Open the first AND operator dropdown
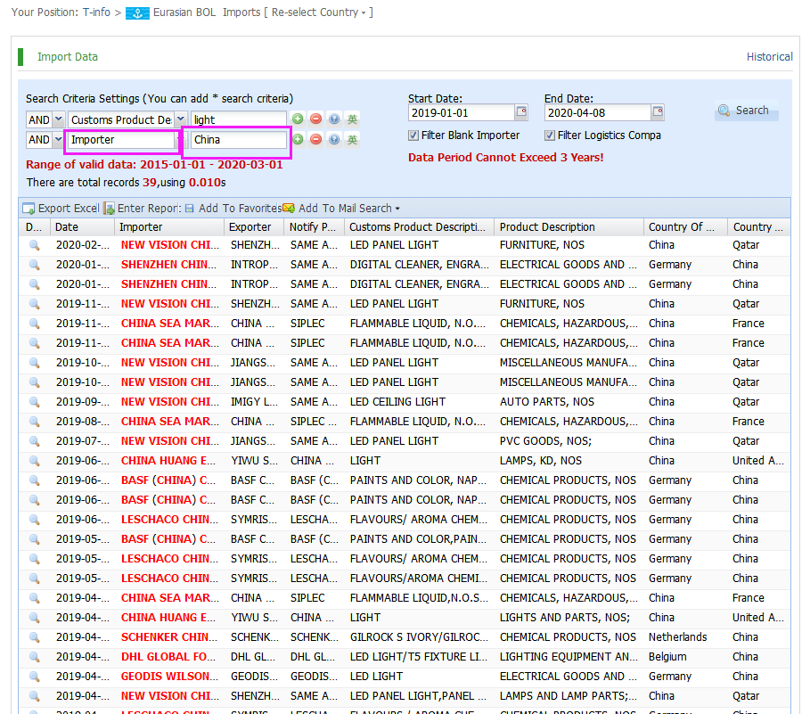802x714 pixels. coord(59,119)
